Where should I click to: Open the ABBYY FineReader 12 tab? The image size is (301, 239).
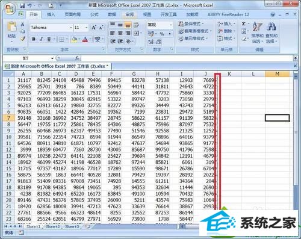pos(228,14)
